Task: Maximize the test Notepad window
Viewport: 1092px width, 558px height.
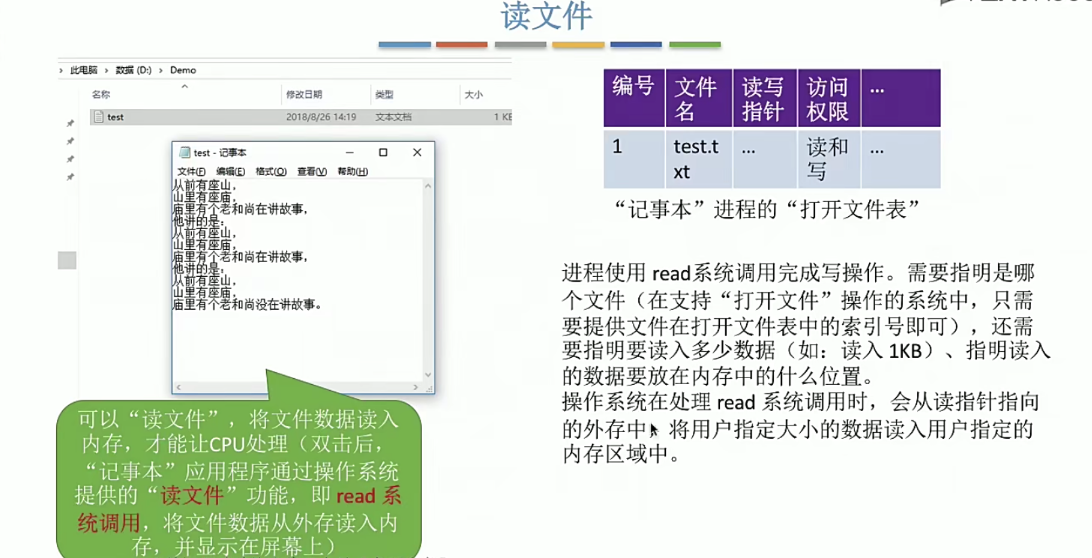Action: click(383, 152)
